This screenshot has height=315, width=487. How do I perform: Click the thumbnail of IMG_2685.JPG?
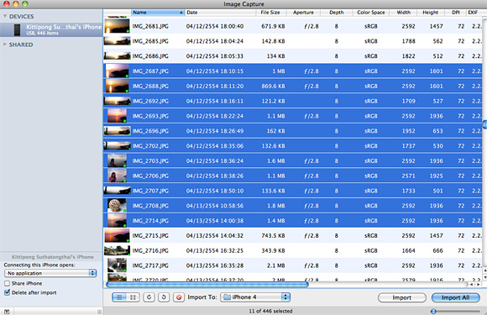point(117,41)
